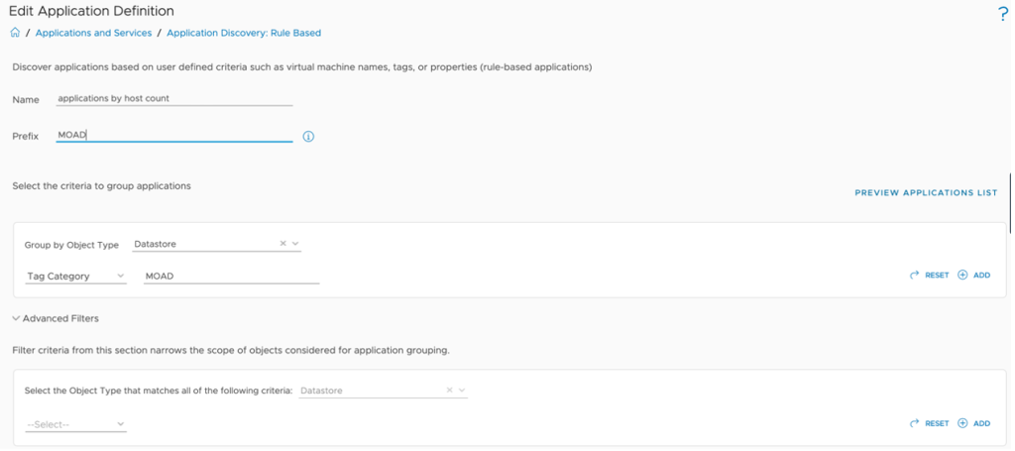Screen dimensions: 1015x451
Task: Click the tag category value field MOAD
Action: coord(231,277)
